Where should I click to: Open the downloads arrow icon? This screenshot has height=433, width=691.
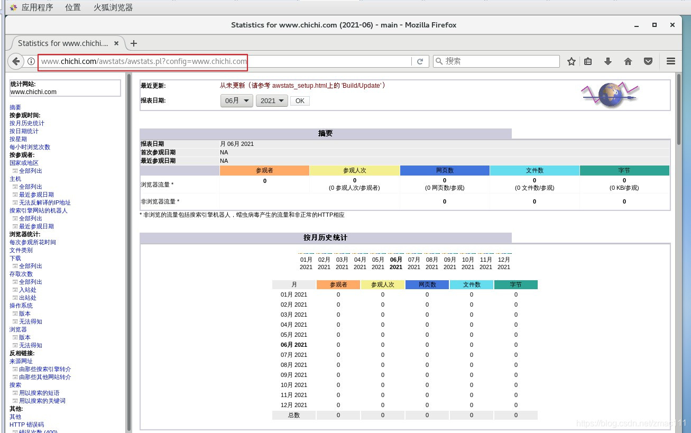click(x=608, y=61)
